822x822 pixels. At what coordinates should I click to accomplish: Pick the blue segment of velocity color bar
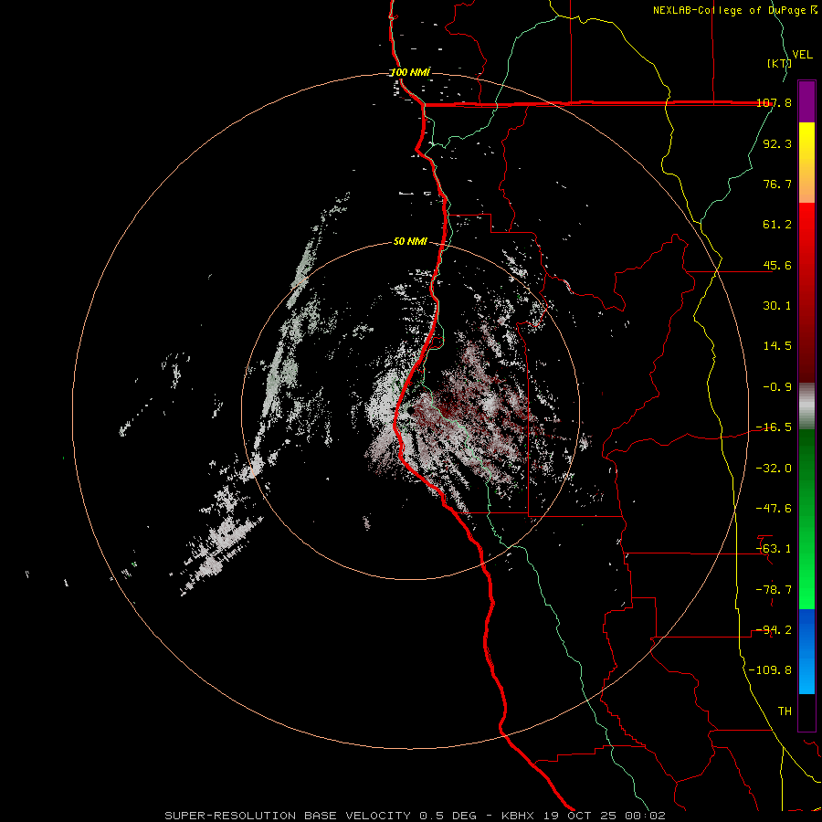(x=806, y=651)
